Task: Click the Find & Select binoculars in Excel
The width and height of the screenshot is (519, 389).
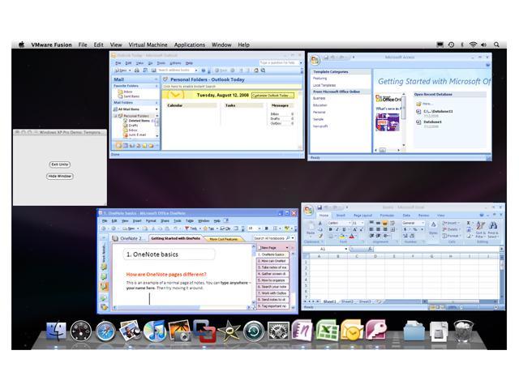Action: pyautogui.click(x=493, y=229)
